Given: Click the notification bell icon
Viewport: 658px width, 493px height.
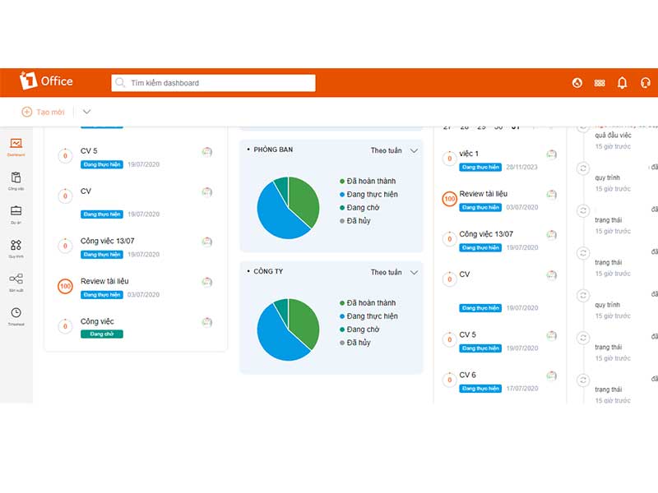Looking at the screenshot, I should (x=622, y=83).
